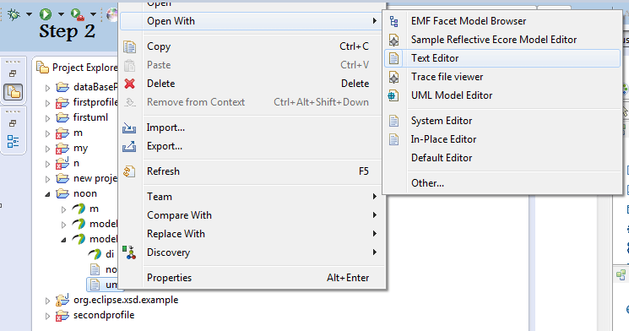Click the Outline fast view icon

(x=14, y=142)
